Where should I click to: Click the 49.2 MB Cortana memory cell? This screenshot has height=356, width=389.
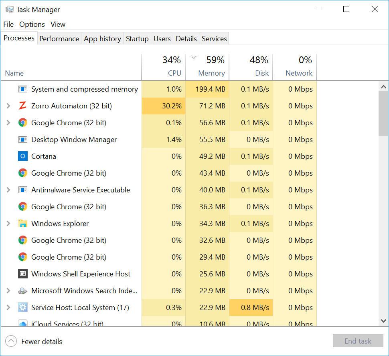207,156
